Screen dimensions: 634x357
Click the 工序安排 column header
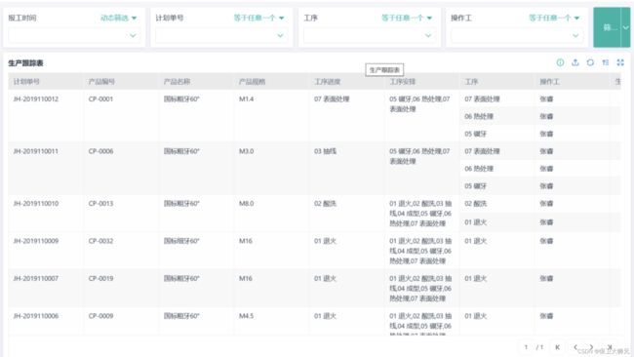[x=403, y=82]
